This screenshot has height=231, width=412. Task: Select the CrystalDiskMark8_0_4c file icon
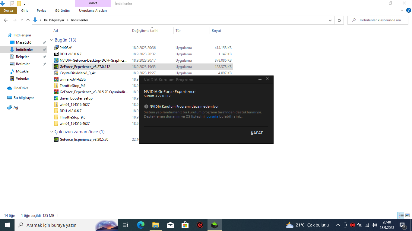point(56,73)
